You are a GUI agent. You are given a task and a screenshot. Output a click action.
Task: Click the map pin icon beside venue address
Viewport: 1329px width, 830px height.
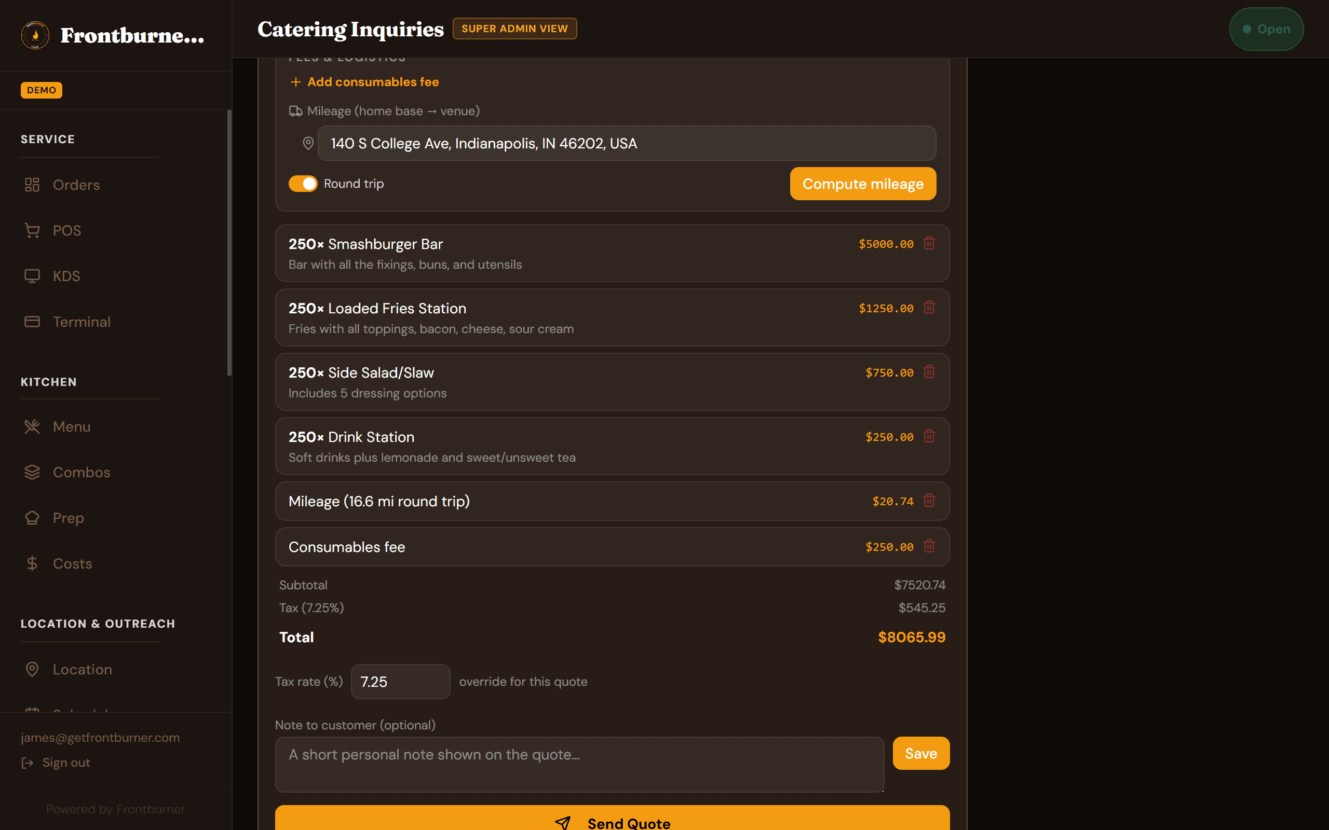[x=308, y=143]
